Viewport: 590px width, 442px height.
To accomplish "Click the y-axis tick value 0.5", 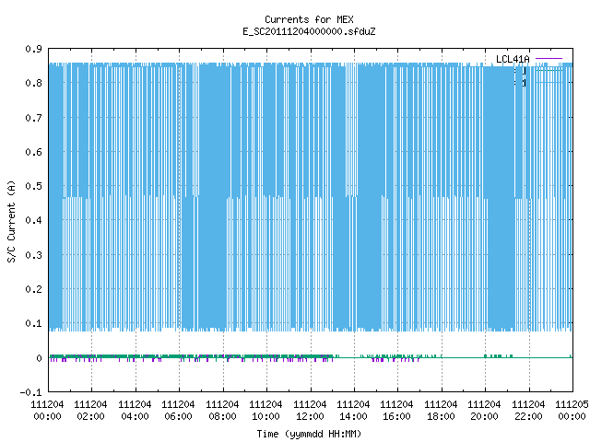I will coord(33,186).
